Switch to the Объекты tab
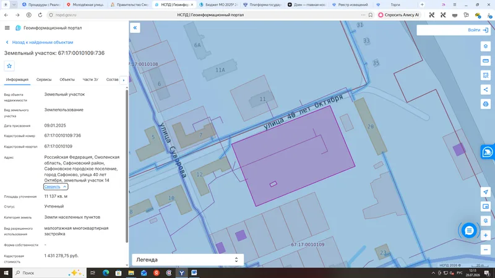495x278 pixels. 67,80
